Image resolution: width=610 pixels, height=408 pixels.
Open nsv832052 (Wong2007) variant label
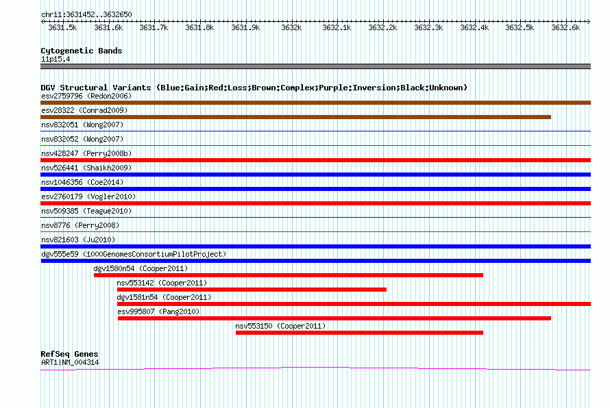click(x=82, y=139)
